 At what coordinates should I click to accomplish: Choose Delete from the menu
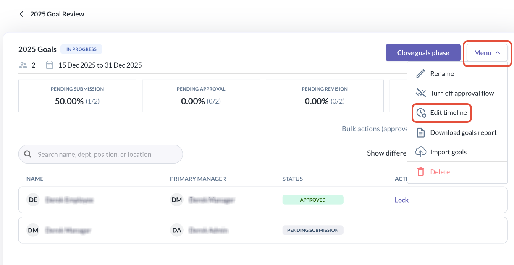457,172
